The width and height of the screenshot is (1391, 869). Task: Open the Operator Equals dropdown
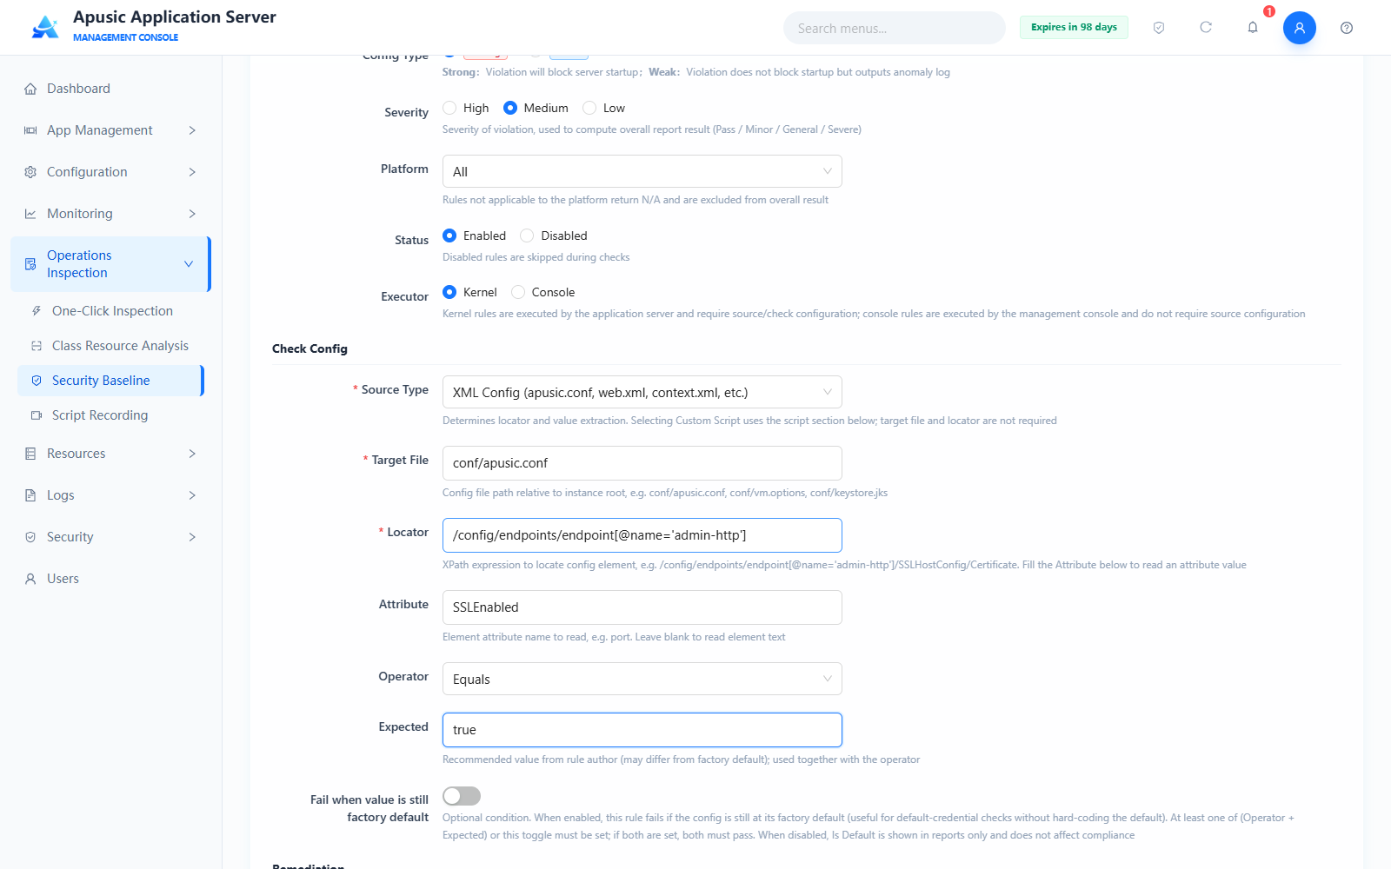pos(642,679)
